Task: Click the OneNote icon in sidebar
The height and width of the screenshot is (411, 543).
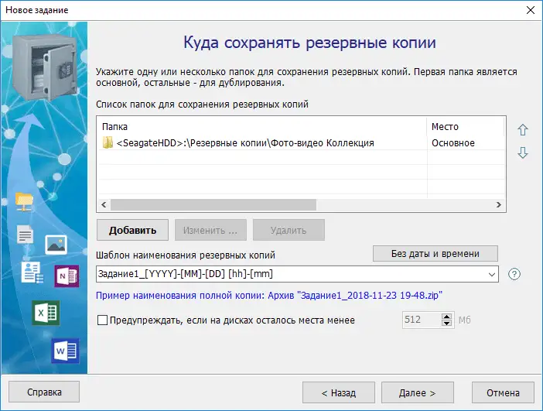Action: [67, 276]
